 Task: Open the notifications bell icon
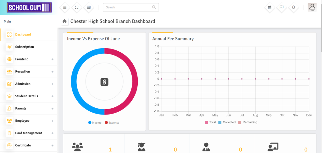[x=293, y=7]
